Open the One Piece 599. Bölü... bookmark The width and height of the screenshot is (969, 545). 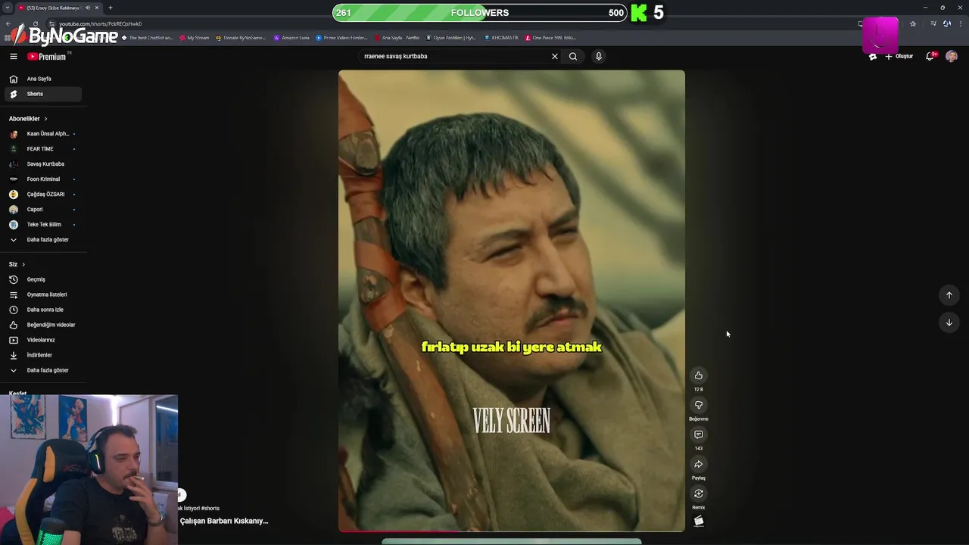(551, 37)
